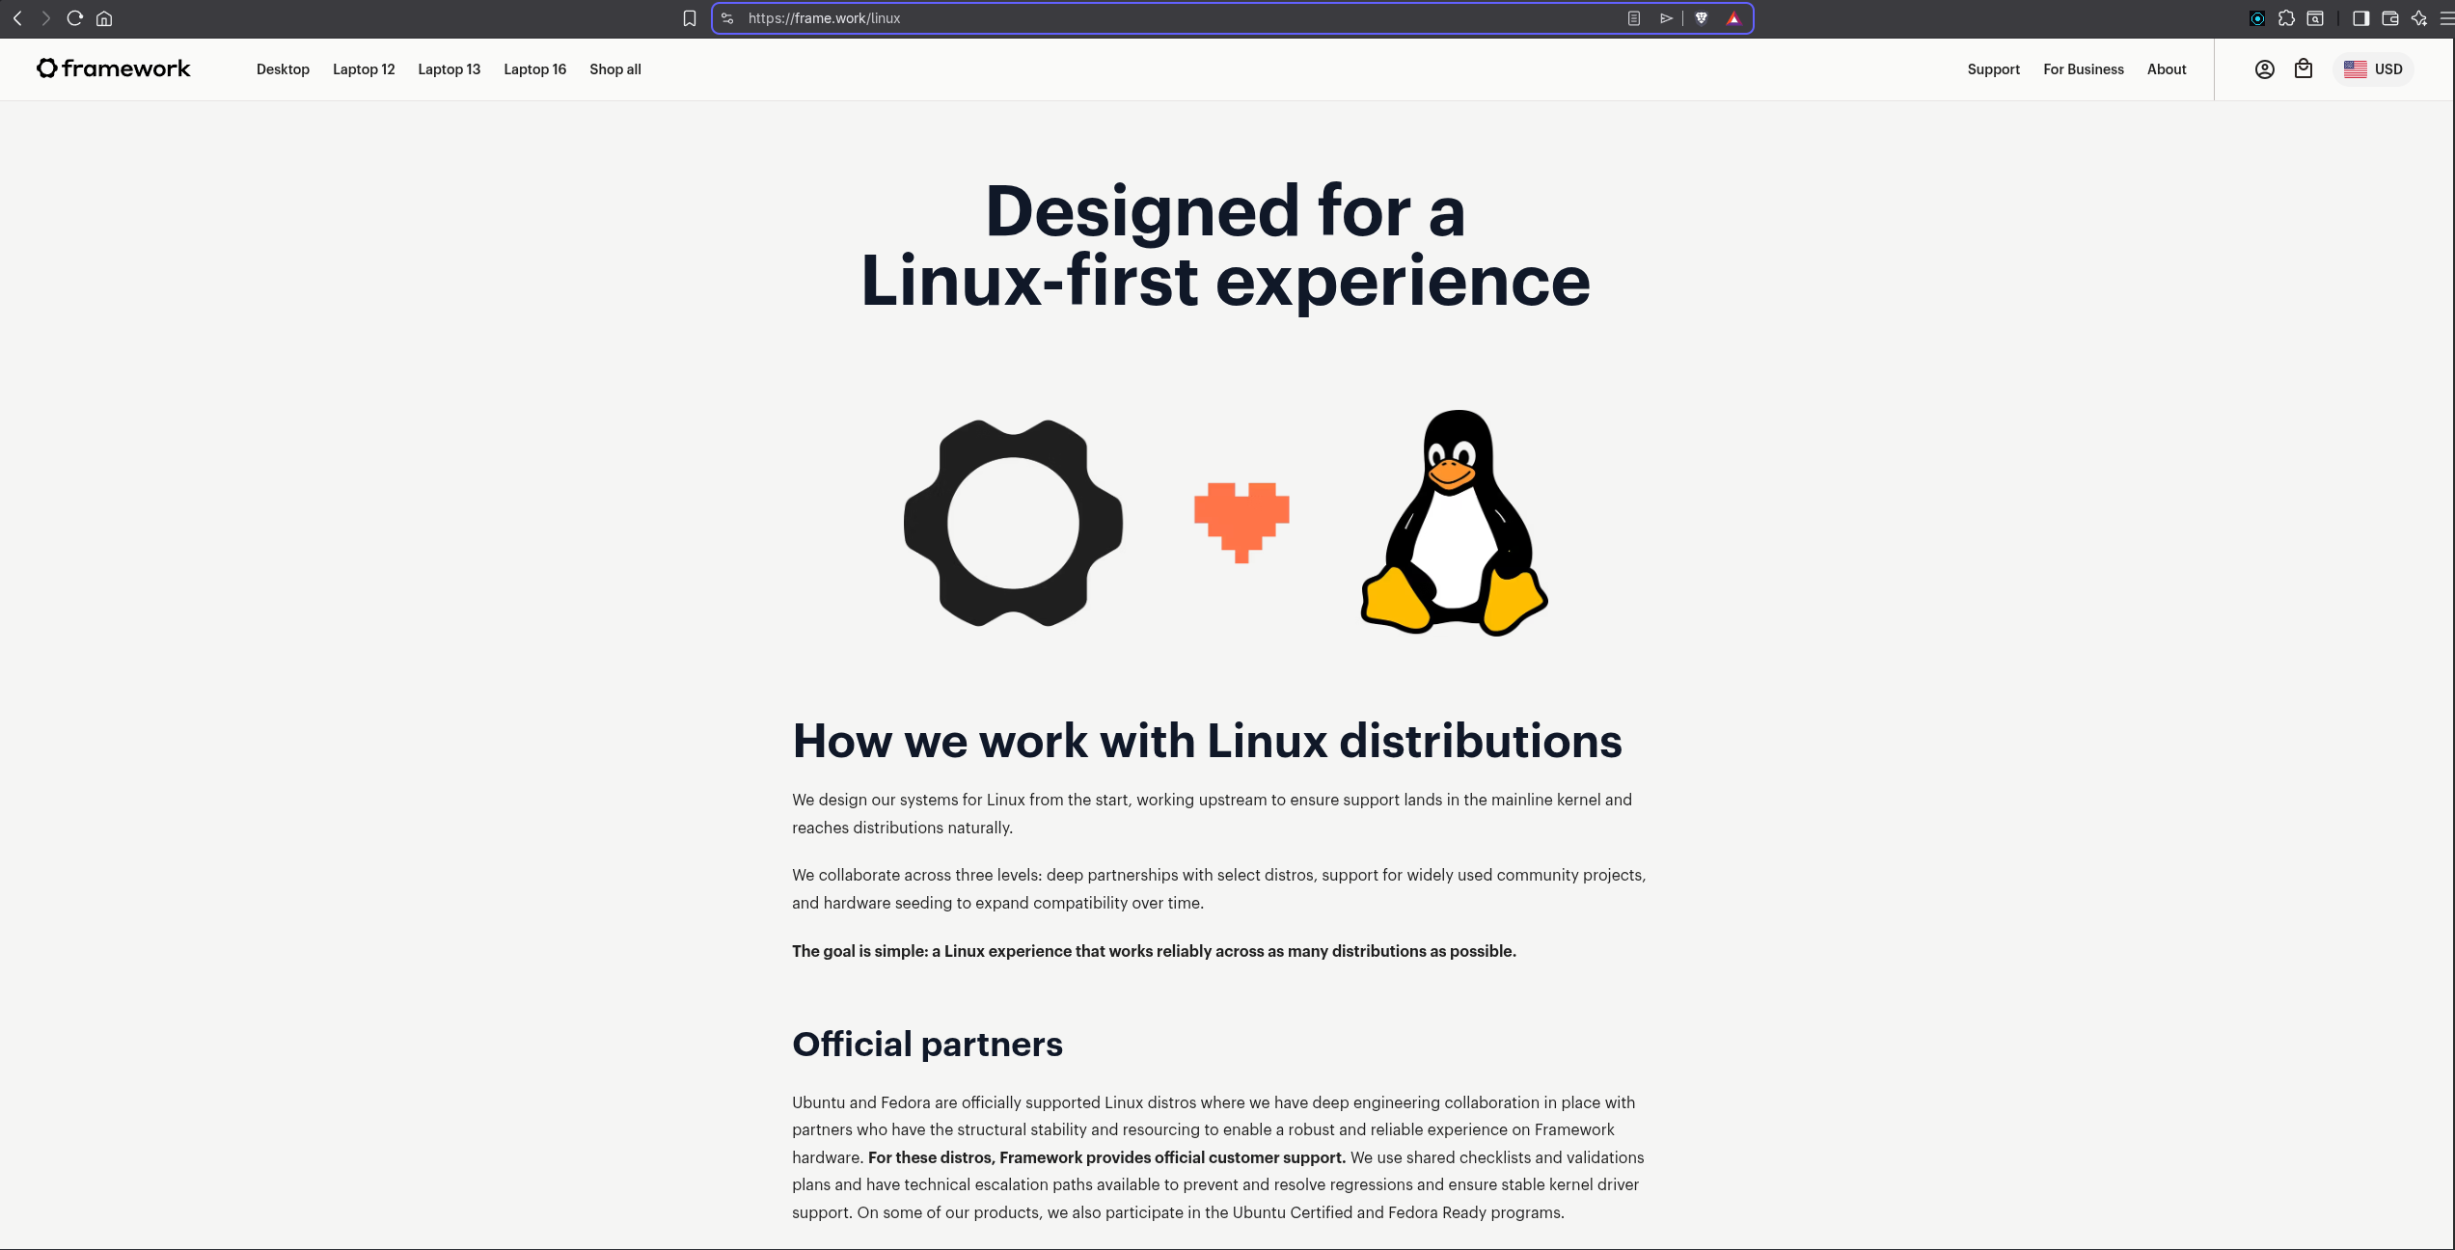Toggle reader mode in address bar
2455x1250 pixels.
pos(1634,18)
